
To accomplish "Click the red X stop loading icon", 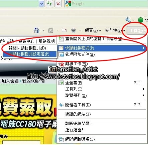I will pyautogui.click(x=58, y=4).
